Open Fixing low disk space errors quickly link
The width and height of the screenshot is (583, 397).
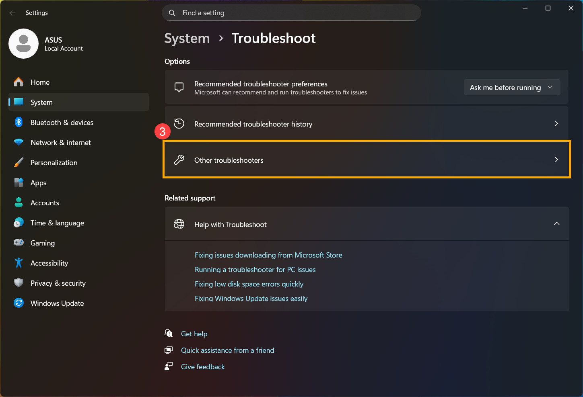[249, 284]
